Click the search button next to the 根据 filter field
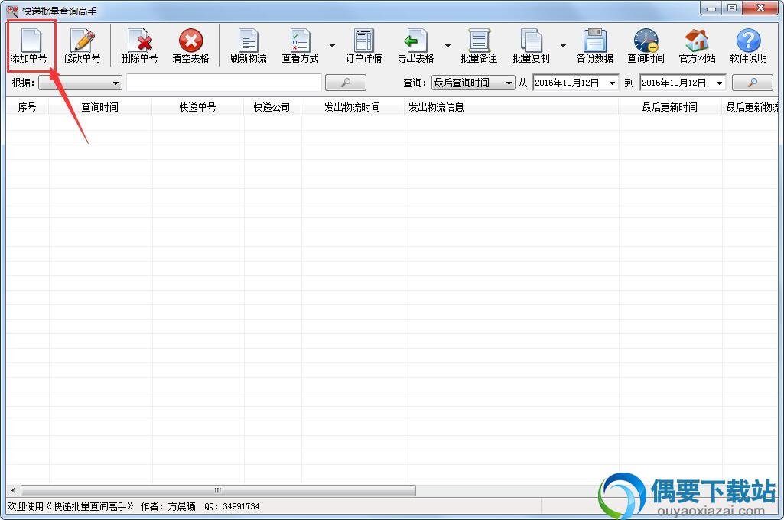This screenshot has height=520, width=784. [346, 83]
